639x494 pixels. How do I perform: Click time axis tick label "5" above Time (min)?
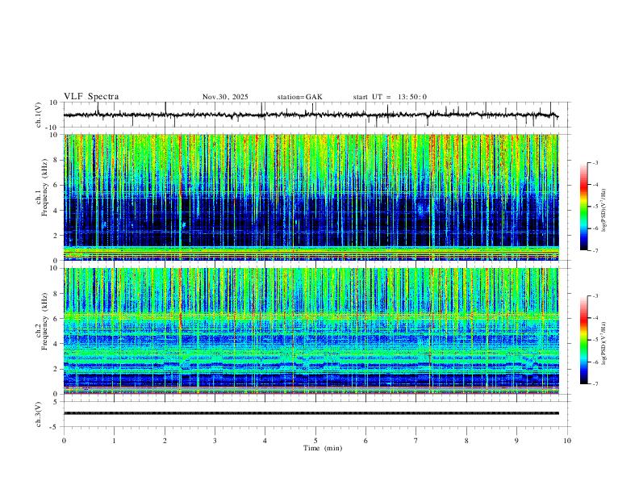(315, 441)
